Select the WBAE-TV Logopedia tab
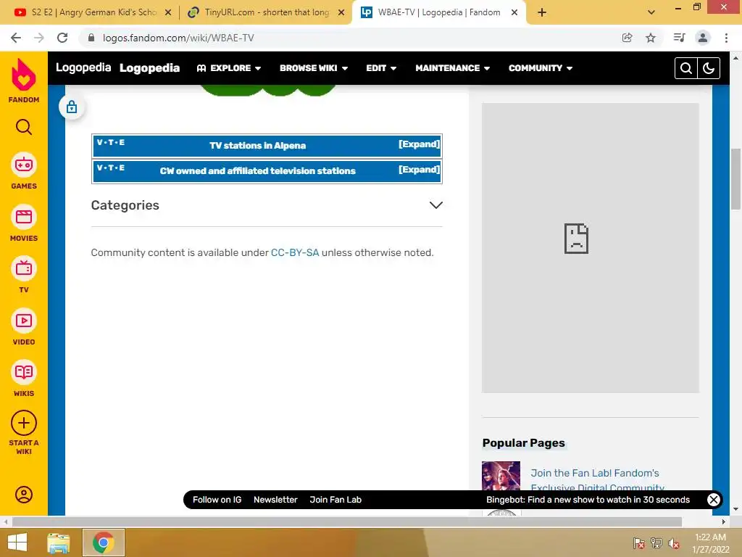 coord(438,12)
